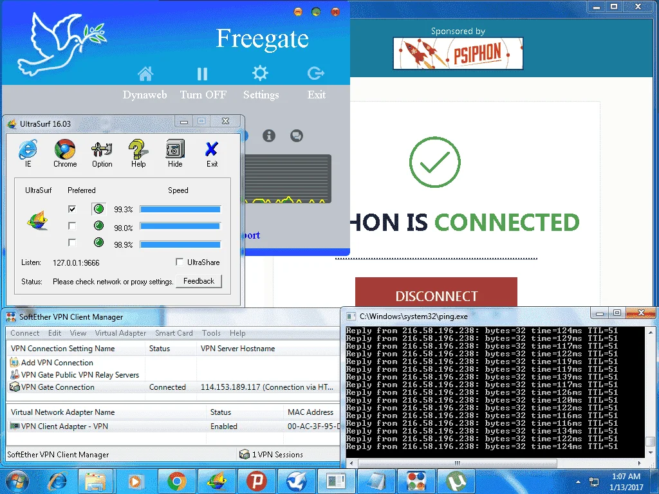The height and width of the screenshot is (494, 659).
Task: Enable the UltraShare checkbox
Action: click(180, 262)
